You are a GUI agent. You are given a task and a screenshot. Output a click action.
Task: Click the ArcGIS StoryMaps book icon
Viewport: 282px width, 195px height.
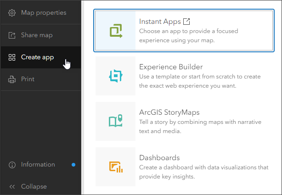pyautogui.click(x=115, y=121)
